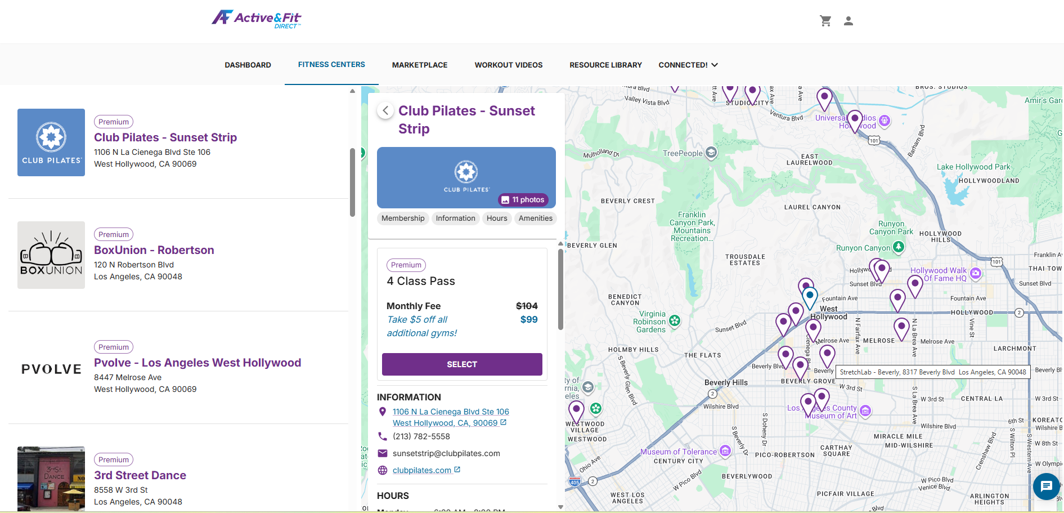Image resolution: width=1064 pixels, height=513 pixels.
Task: Click the TreePeople map marker
Action: coord(711,153)
